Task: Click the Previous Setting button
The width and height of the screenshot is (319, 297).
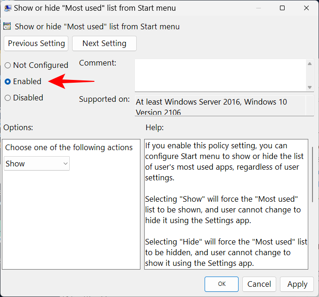Action: click(36, 43)
